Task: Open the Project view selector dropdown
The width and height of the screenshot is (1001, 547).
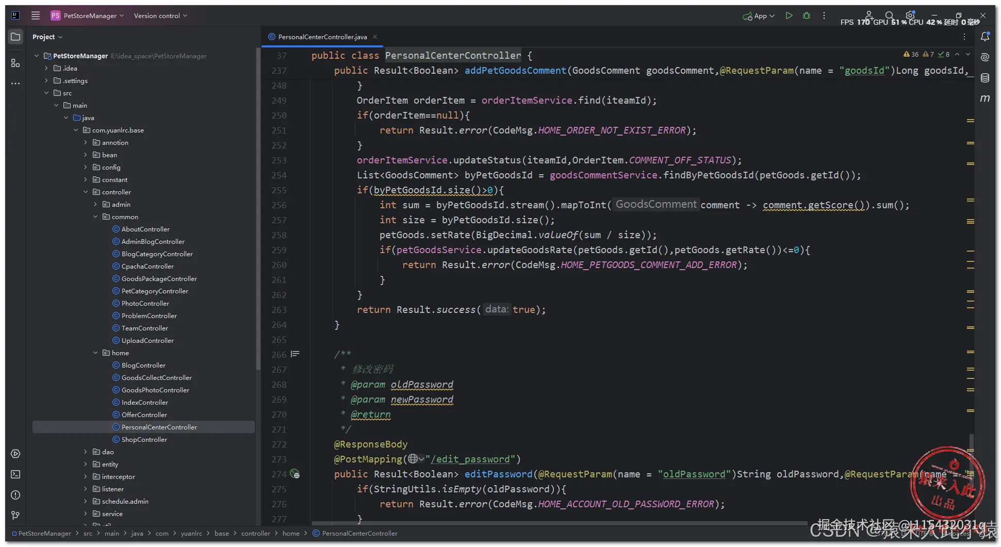Action: point(47,37)
